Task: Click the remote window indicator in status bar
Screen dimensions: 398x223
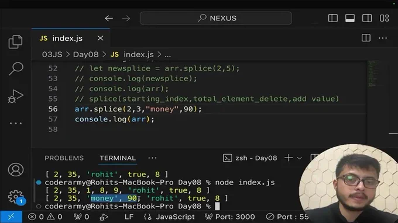Action: (x=11, y=217)
